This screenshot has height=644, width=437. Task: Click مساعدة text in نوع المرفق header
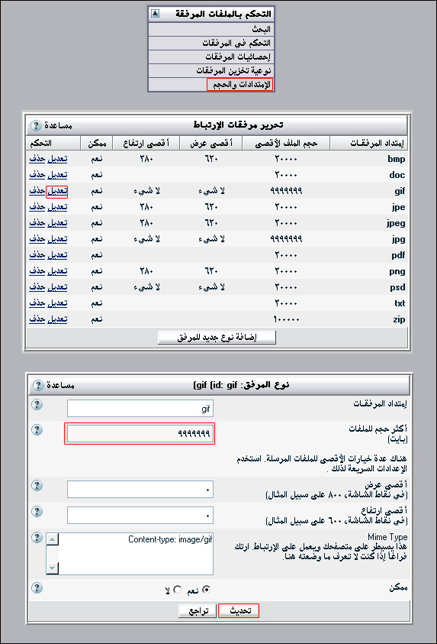60,385
